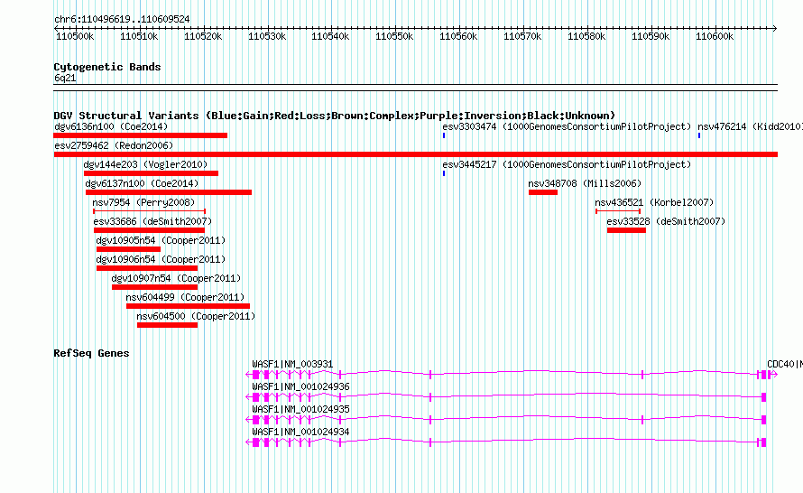Click the red bar beneath dgv6137n100
This screenshot has height=493, width=803.
click(x=169, y=192)
